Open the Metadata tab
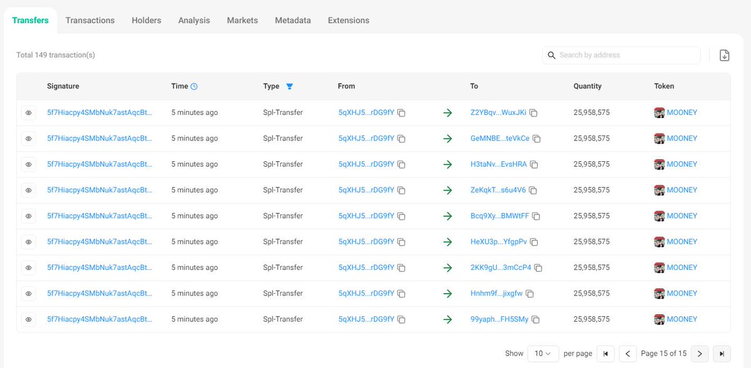Image resolution: width=751 pixels, height=368 pixels. 293,20
